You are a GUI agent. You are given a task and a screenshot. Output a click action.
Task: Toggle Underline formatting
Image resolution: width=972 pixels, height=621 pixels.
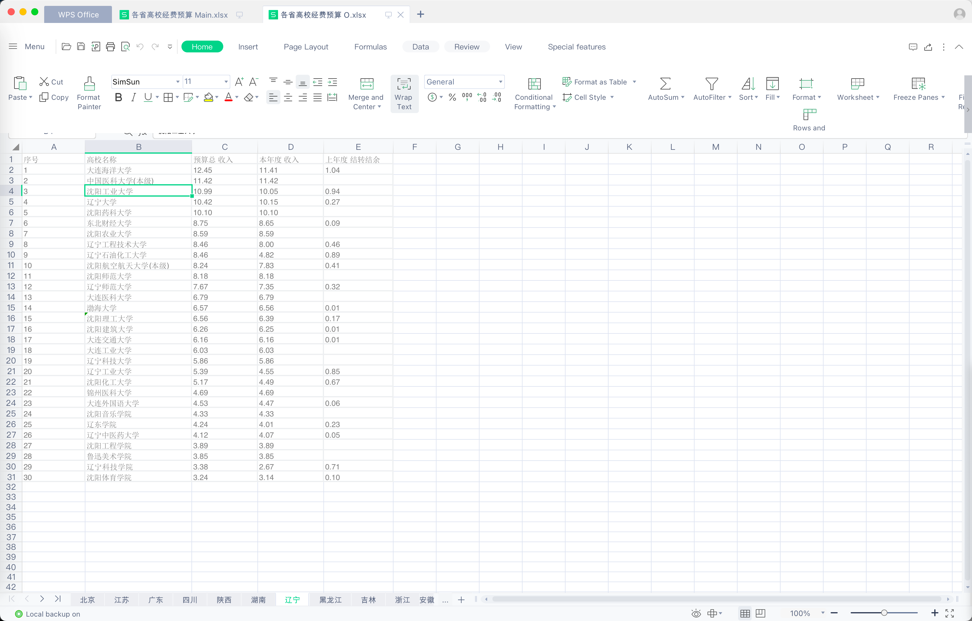point(148,97)
